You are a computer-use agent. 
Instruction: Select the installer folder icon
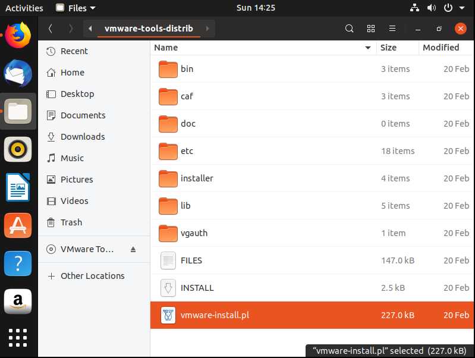point(168,178)
